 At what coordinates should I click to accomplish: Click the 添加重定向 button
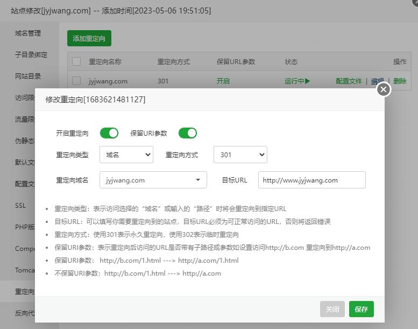pos(89,38)
